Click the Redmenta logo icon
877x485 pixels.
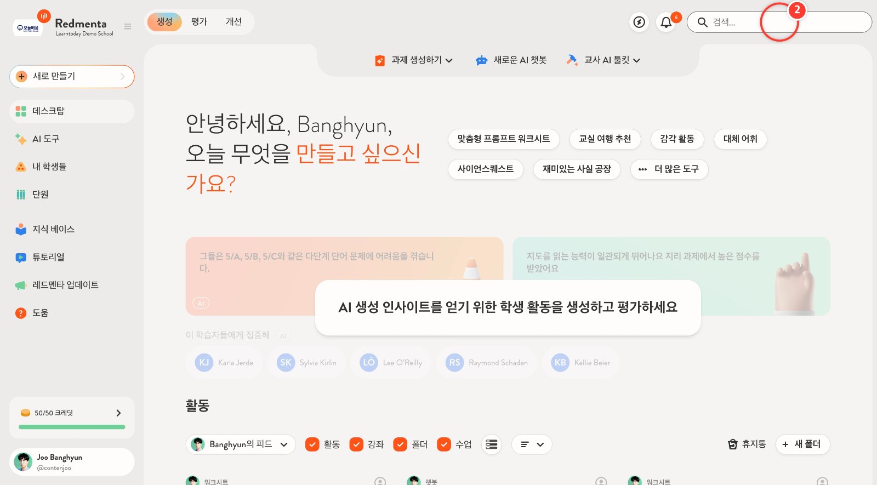click(44, 16)
